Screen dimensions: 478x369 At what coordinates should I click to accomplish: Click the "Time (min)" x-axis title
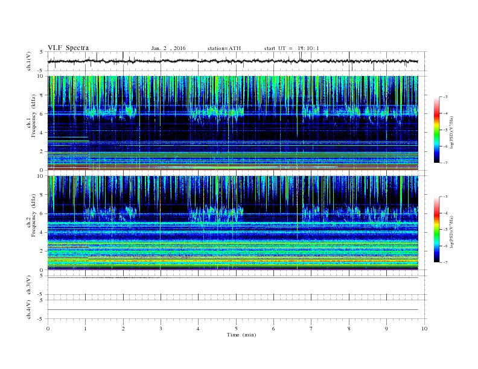pyautogui.click(x=241, y=335)
